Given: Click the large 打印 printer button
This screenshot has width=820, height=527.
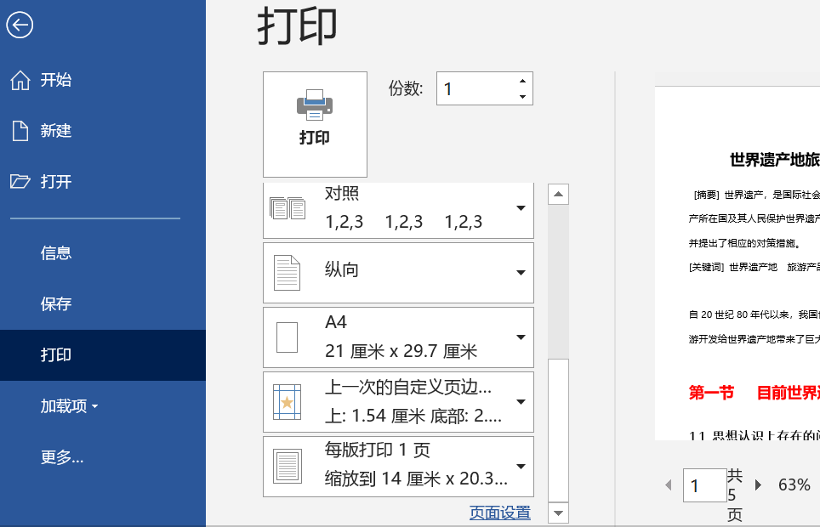Looking at the screenshot, I should (315, 124).
